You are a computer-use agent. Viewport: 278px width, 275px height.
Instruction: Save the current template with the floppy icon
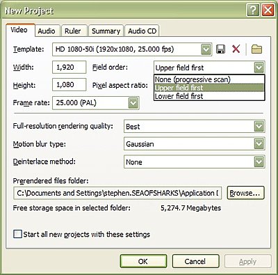(220, 49)
